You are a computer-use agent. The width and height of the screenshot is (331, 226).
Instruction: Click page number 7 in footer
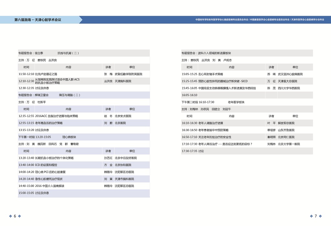315,216
